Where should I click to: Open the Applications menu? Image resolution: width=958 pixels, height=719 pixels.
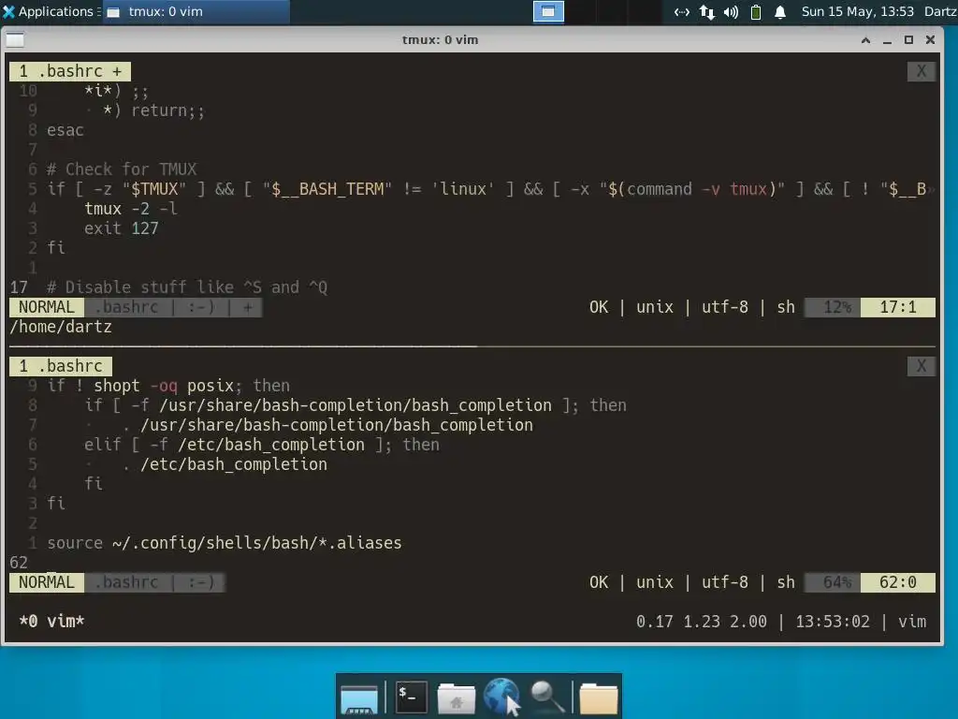[51, 11]
